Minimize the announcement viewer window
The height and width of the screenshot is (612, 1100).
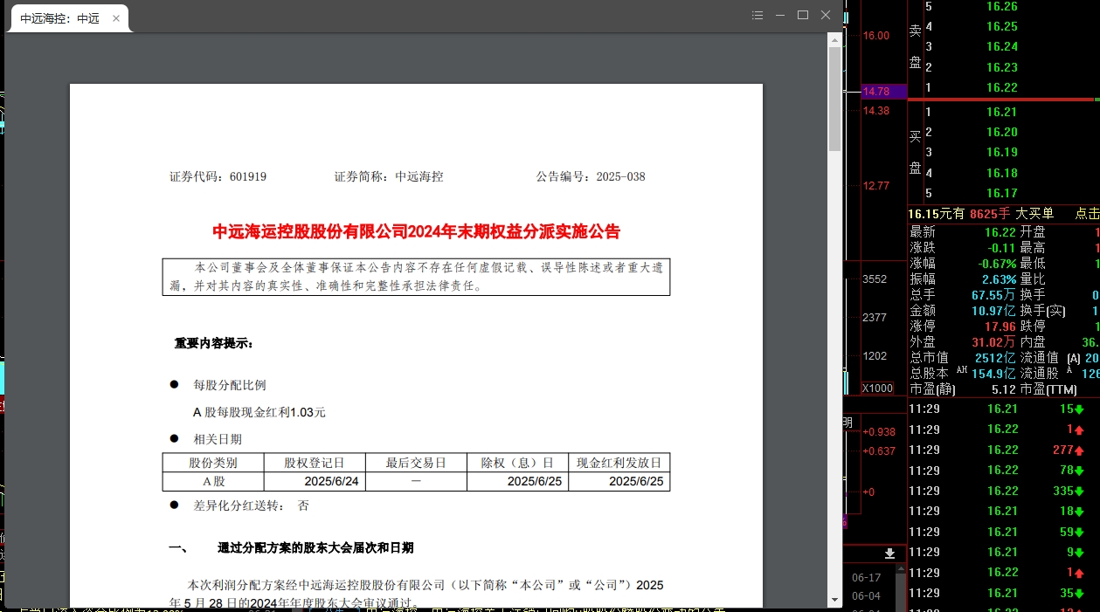pyautogui.click(x=780, y=15)
